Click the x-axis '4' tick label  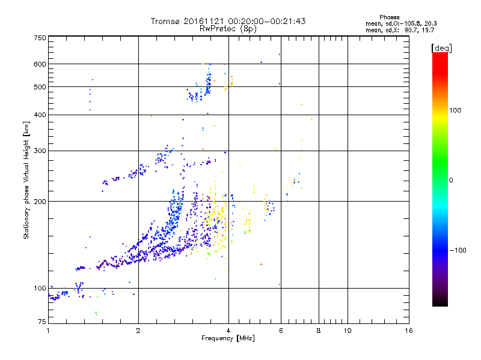point(228,331)
